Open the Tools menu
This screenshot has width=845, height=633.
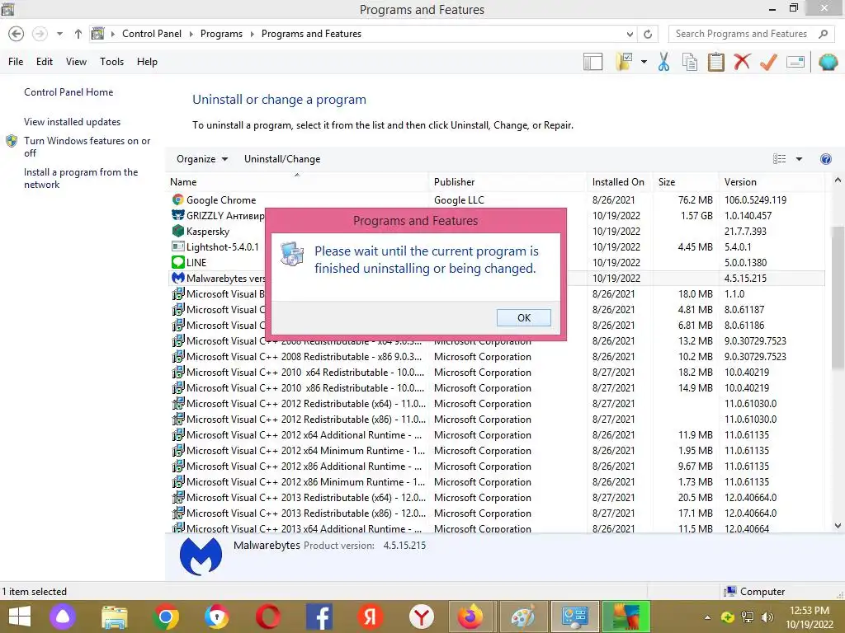[x=111, y=61]
